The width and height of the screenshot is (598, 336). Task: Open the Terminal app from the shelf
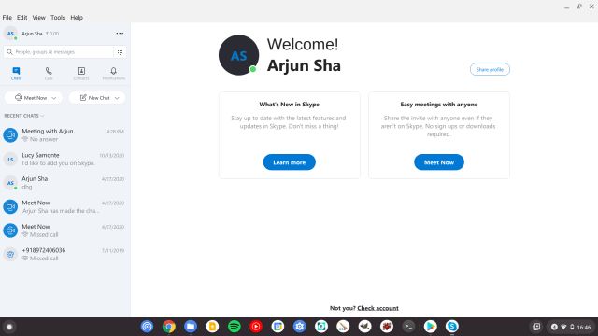pyautogui.click(x=408, y=327)
